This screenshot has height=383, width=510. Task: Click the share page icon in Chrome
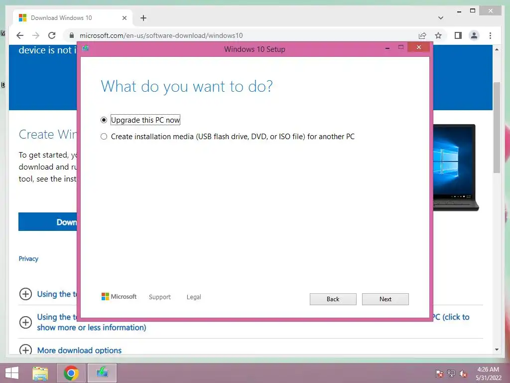(422, 35)
